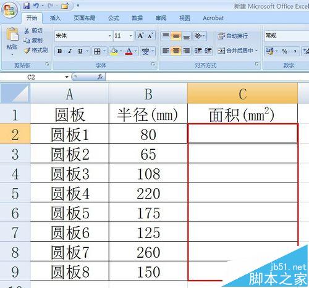Increase indent
Viewport: 309px width, 288px height.
(x=208, y=51)
